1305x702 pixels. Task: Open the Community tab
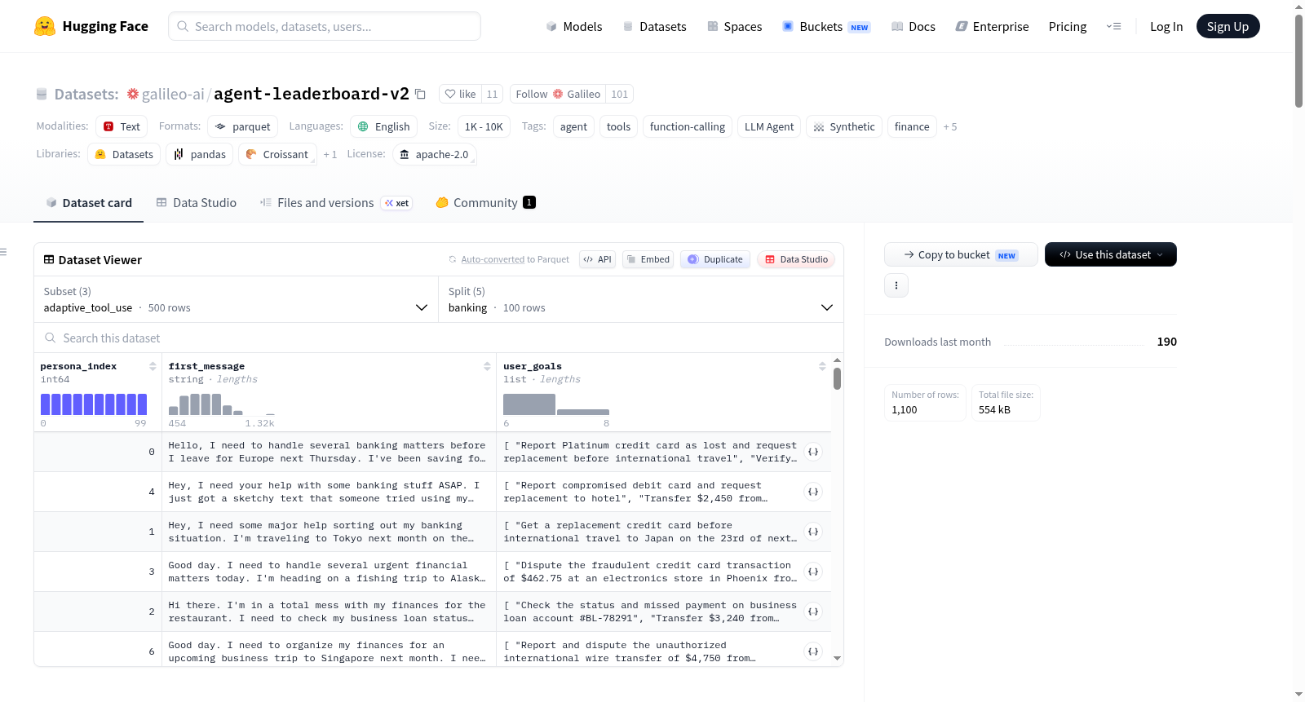[485, 202]
